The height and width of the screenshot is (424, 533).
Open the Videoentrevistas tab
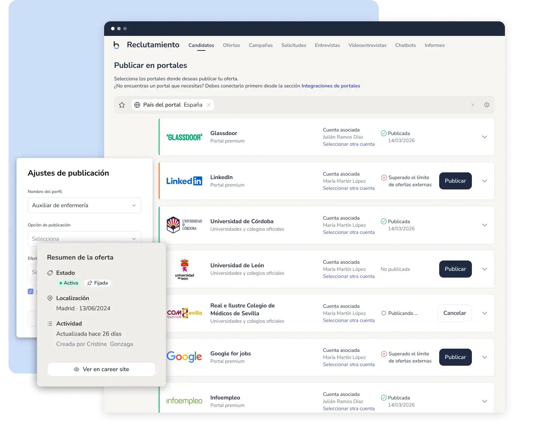click(367, 45)
